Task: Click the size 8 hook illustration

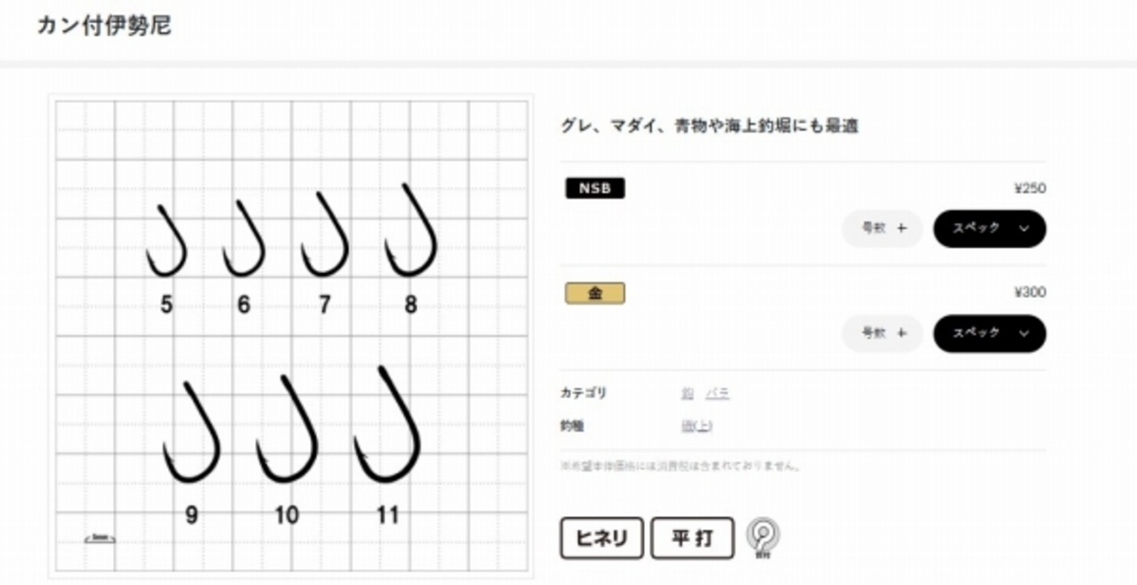Action: click(409, 230)
